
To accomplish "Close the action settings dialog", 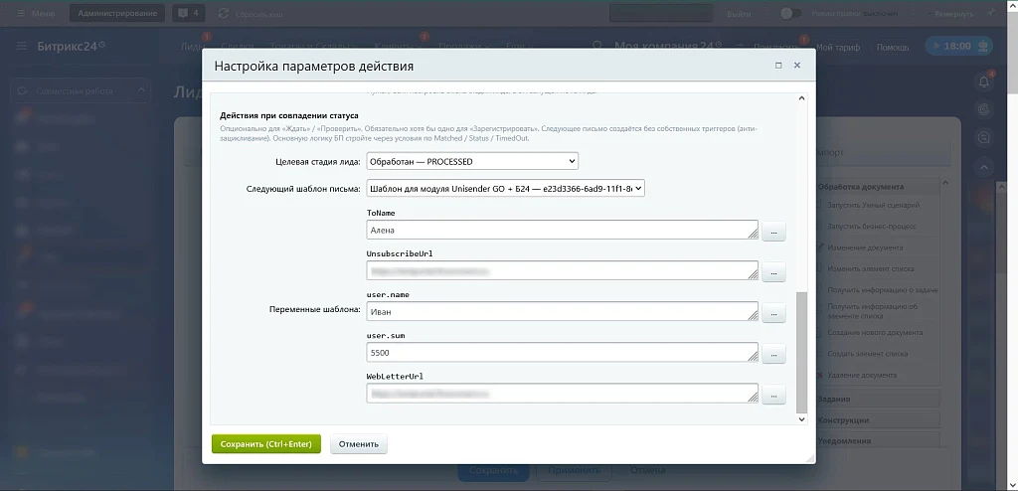I will 797,66.
